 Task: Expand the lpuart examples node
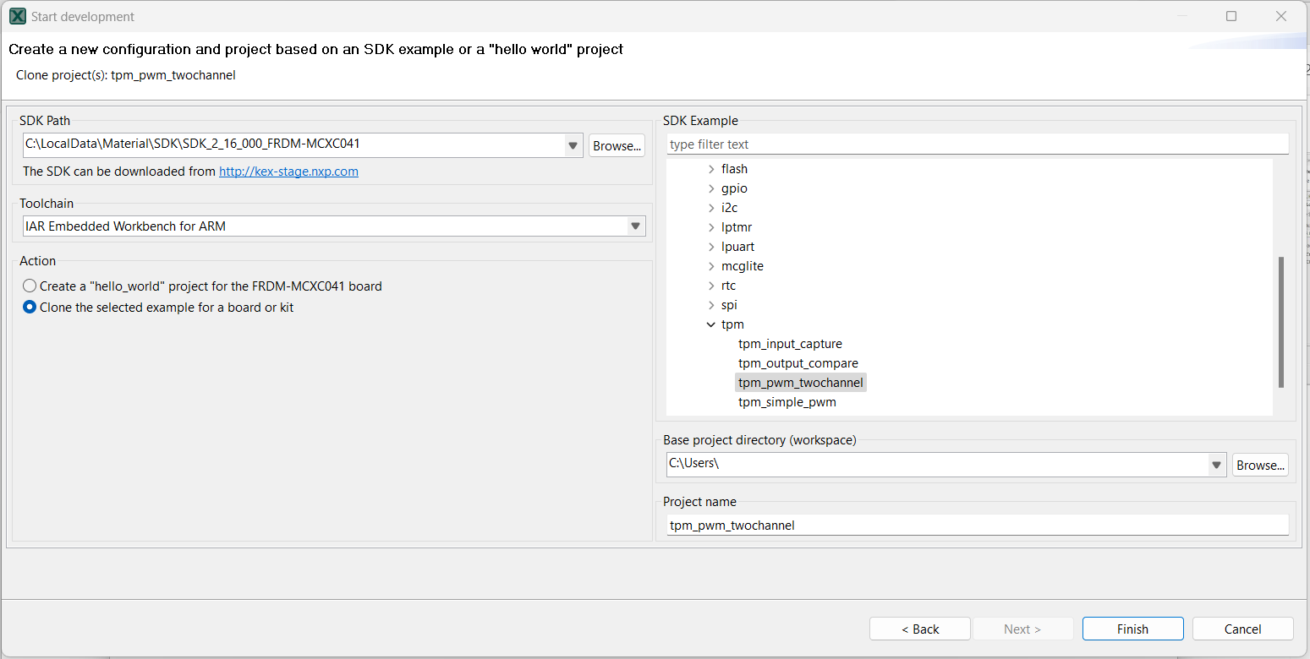click(710, 247)
